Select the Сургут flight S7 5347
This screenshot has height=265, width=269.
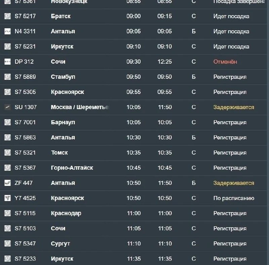point(133,243)
